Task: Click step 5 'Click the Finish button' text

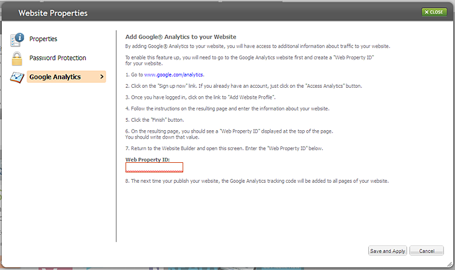Action: (x=155, y=120)
